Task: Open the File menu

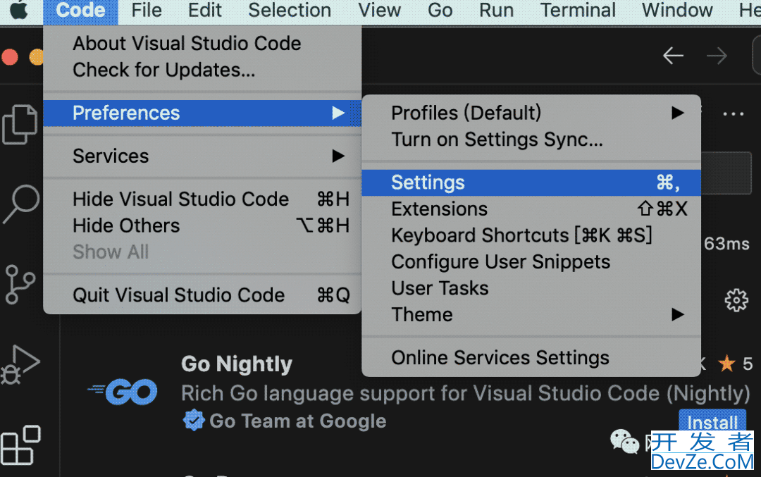Action: [147, 10]
